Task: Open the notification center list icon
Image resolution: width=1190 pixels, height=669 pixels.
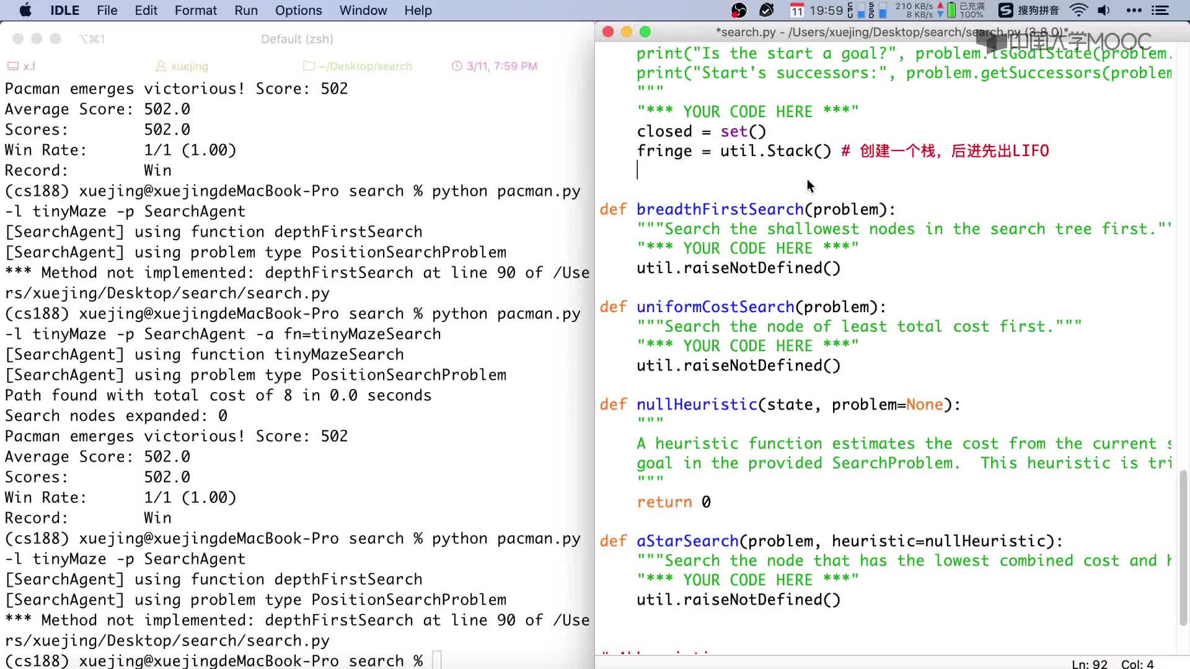Action: point(1160,11)
